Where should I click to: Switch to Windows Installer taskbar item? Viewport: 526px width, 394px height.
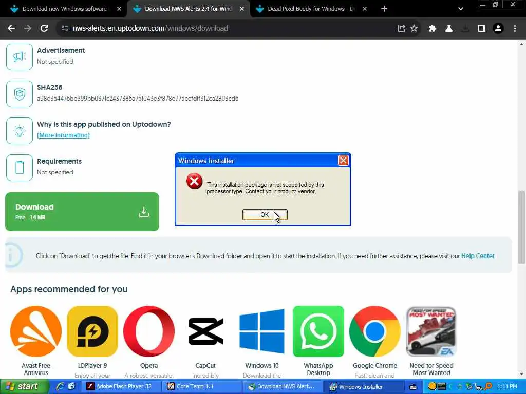364,387
